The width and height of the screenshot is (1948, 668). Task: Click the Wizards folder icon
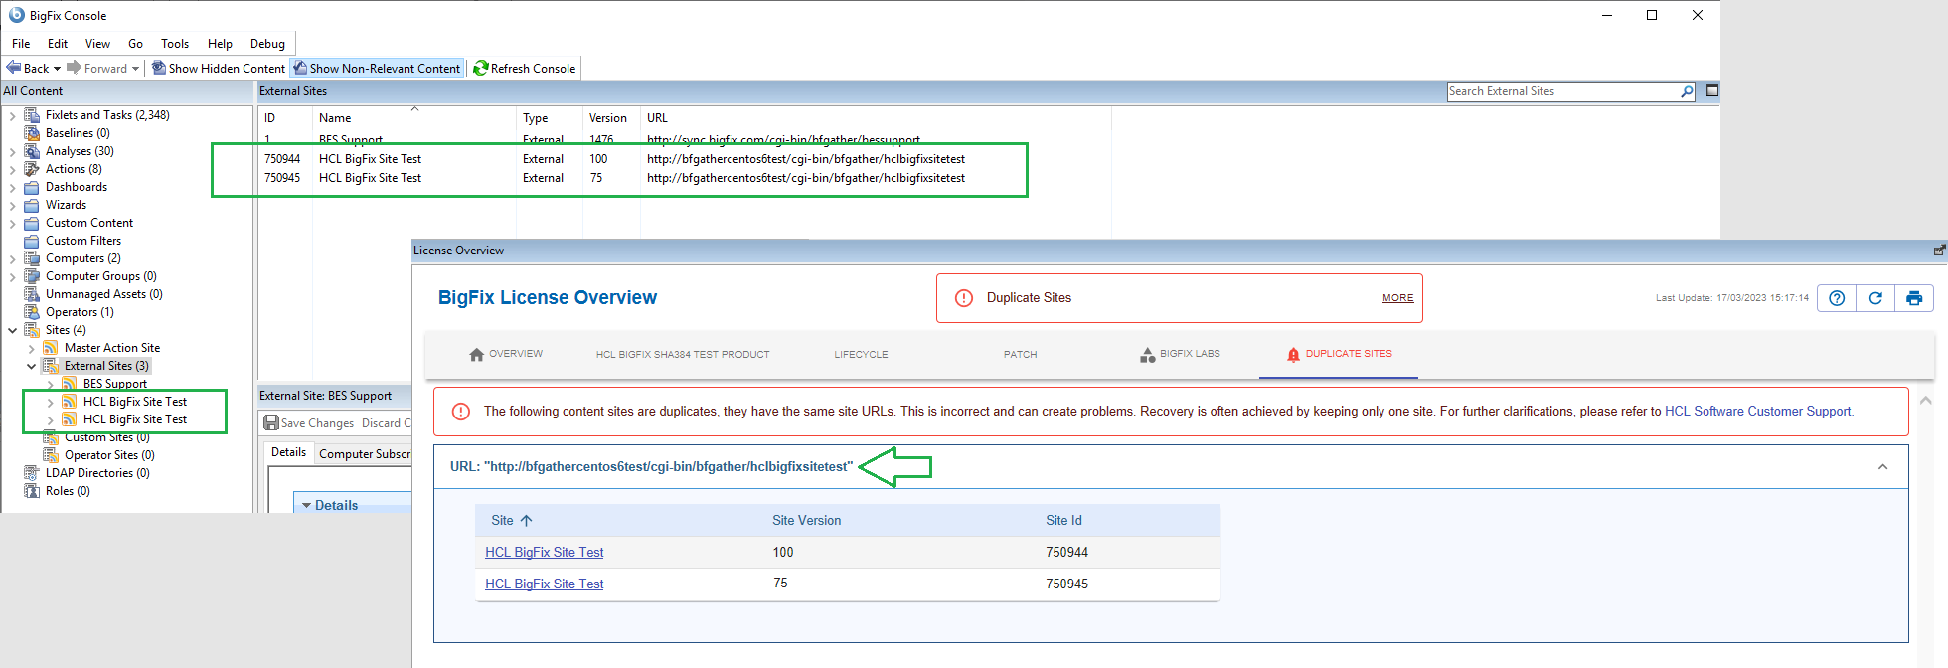point(32,205)
